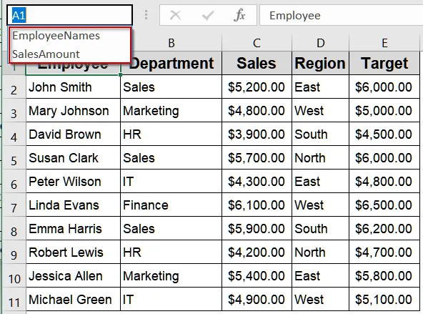
Task: Select the $6,500.00 target cell
Action: pos(384,205)
